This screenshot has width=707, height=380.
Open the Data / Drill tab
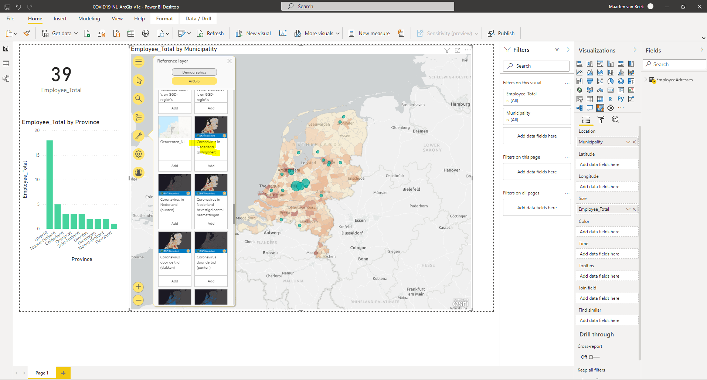[198, 18]
